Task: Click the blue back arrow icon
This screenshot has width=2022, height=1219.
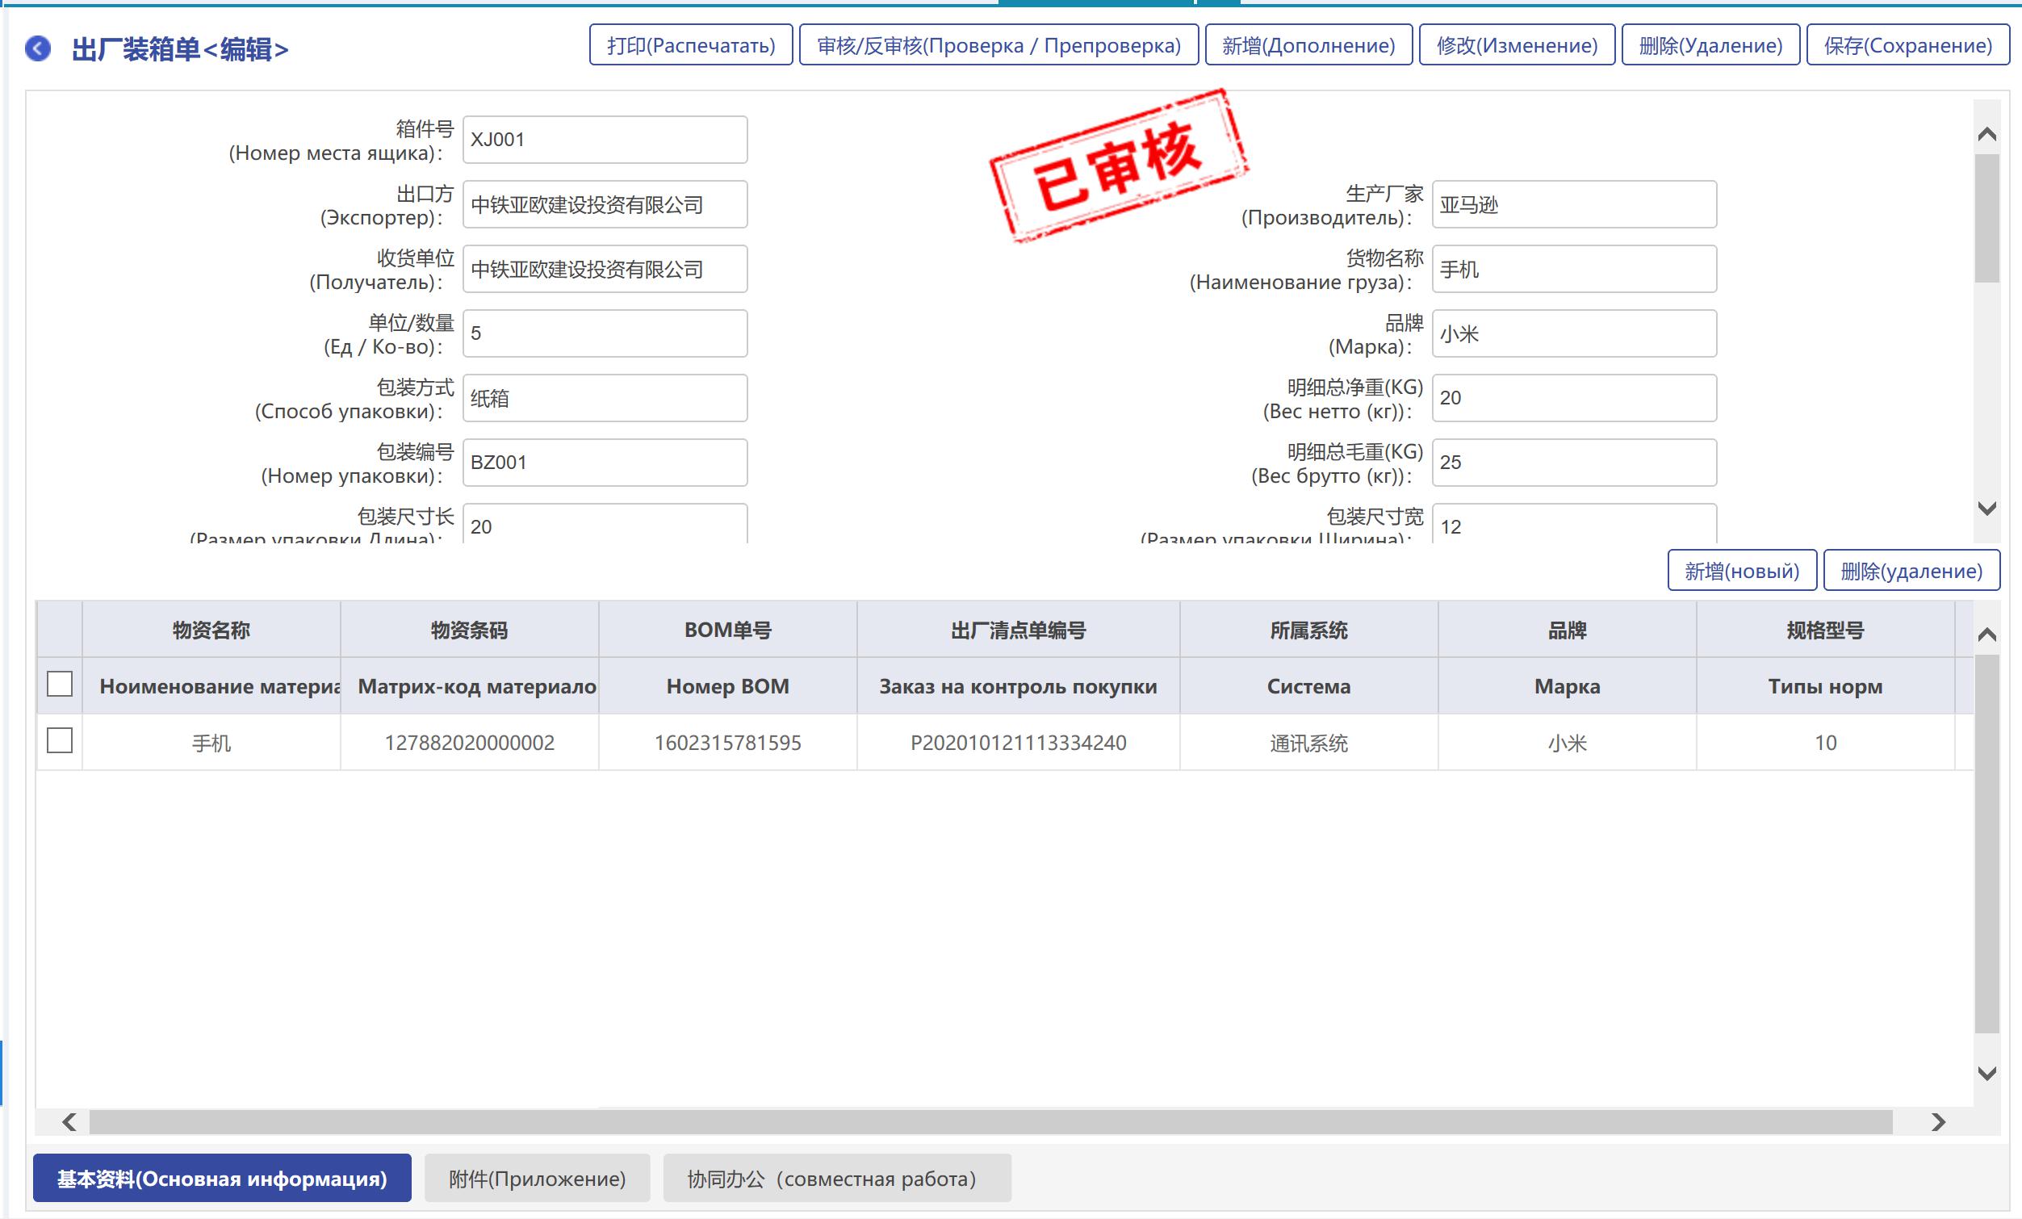Action: (x=38, y=48)
